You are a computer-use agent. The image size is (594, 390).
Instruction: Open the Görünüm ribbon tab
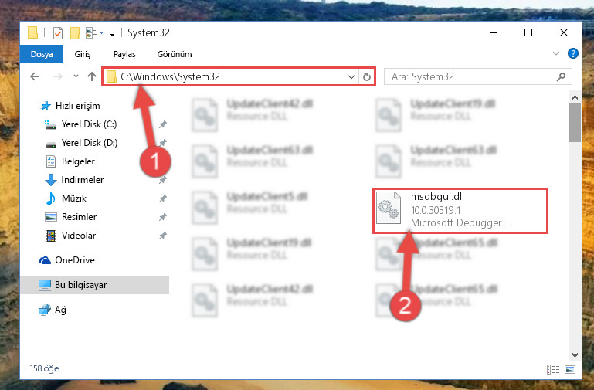[x=175, y=54]
